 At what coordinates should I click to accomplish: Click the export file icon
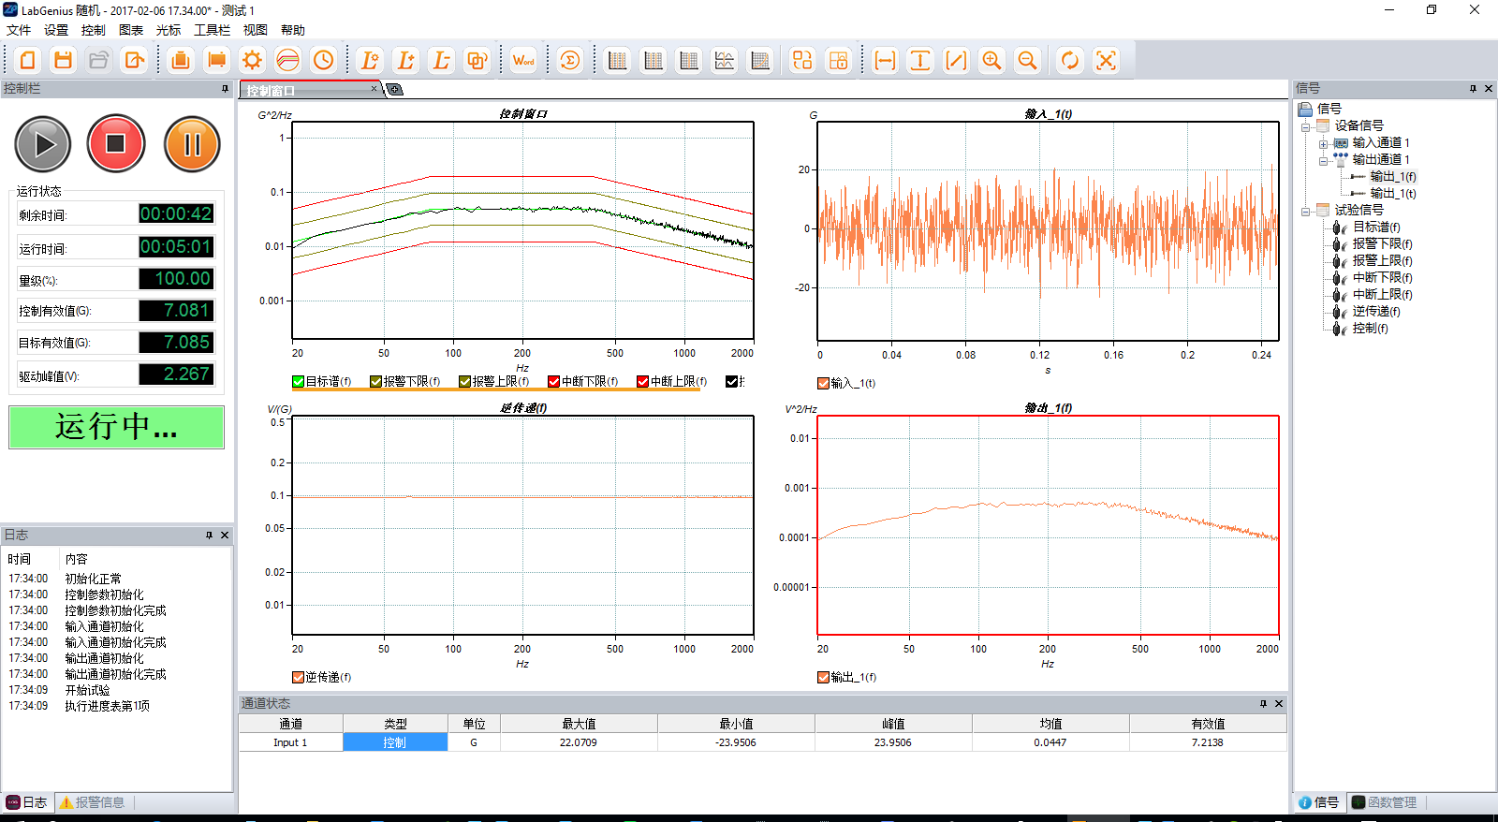click(135, 61)
